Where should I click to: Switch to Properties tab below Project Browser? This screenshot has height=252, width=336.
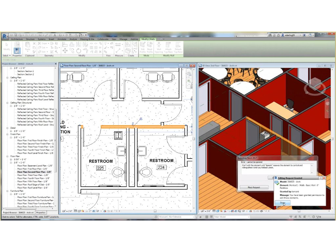click(x=41, y=213)
